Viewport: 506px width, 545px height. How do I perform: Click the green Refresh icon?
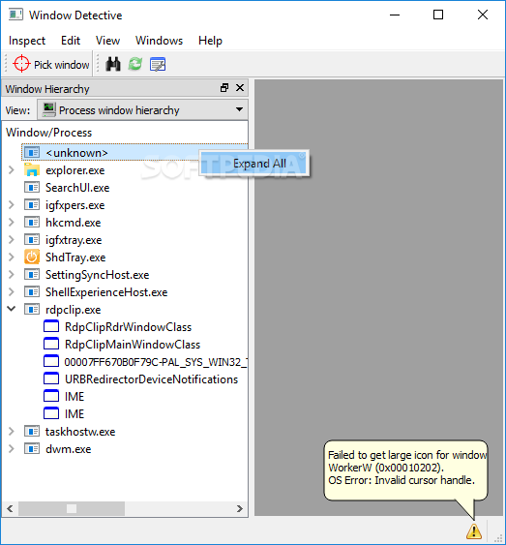[135, 64]
